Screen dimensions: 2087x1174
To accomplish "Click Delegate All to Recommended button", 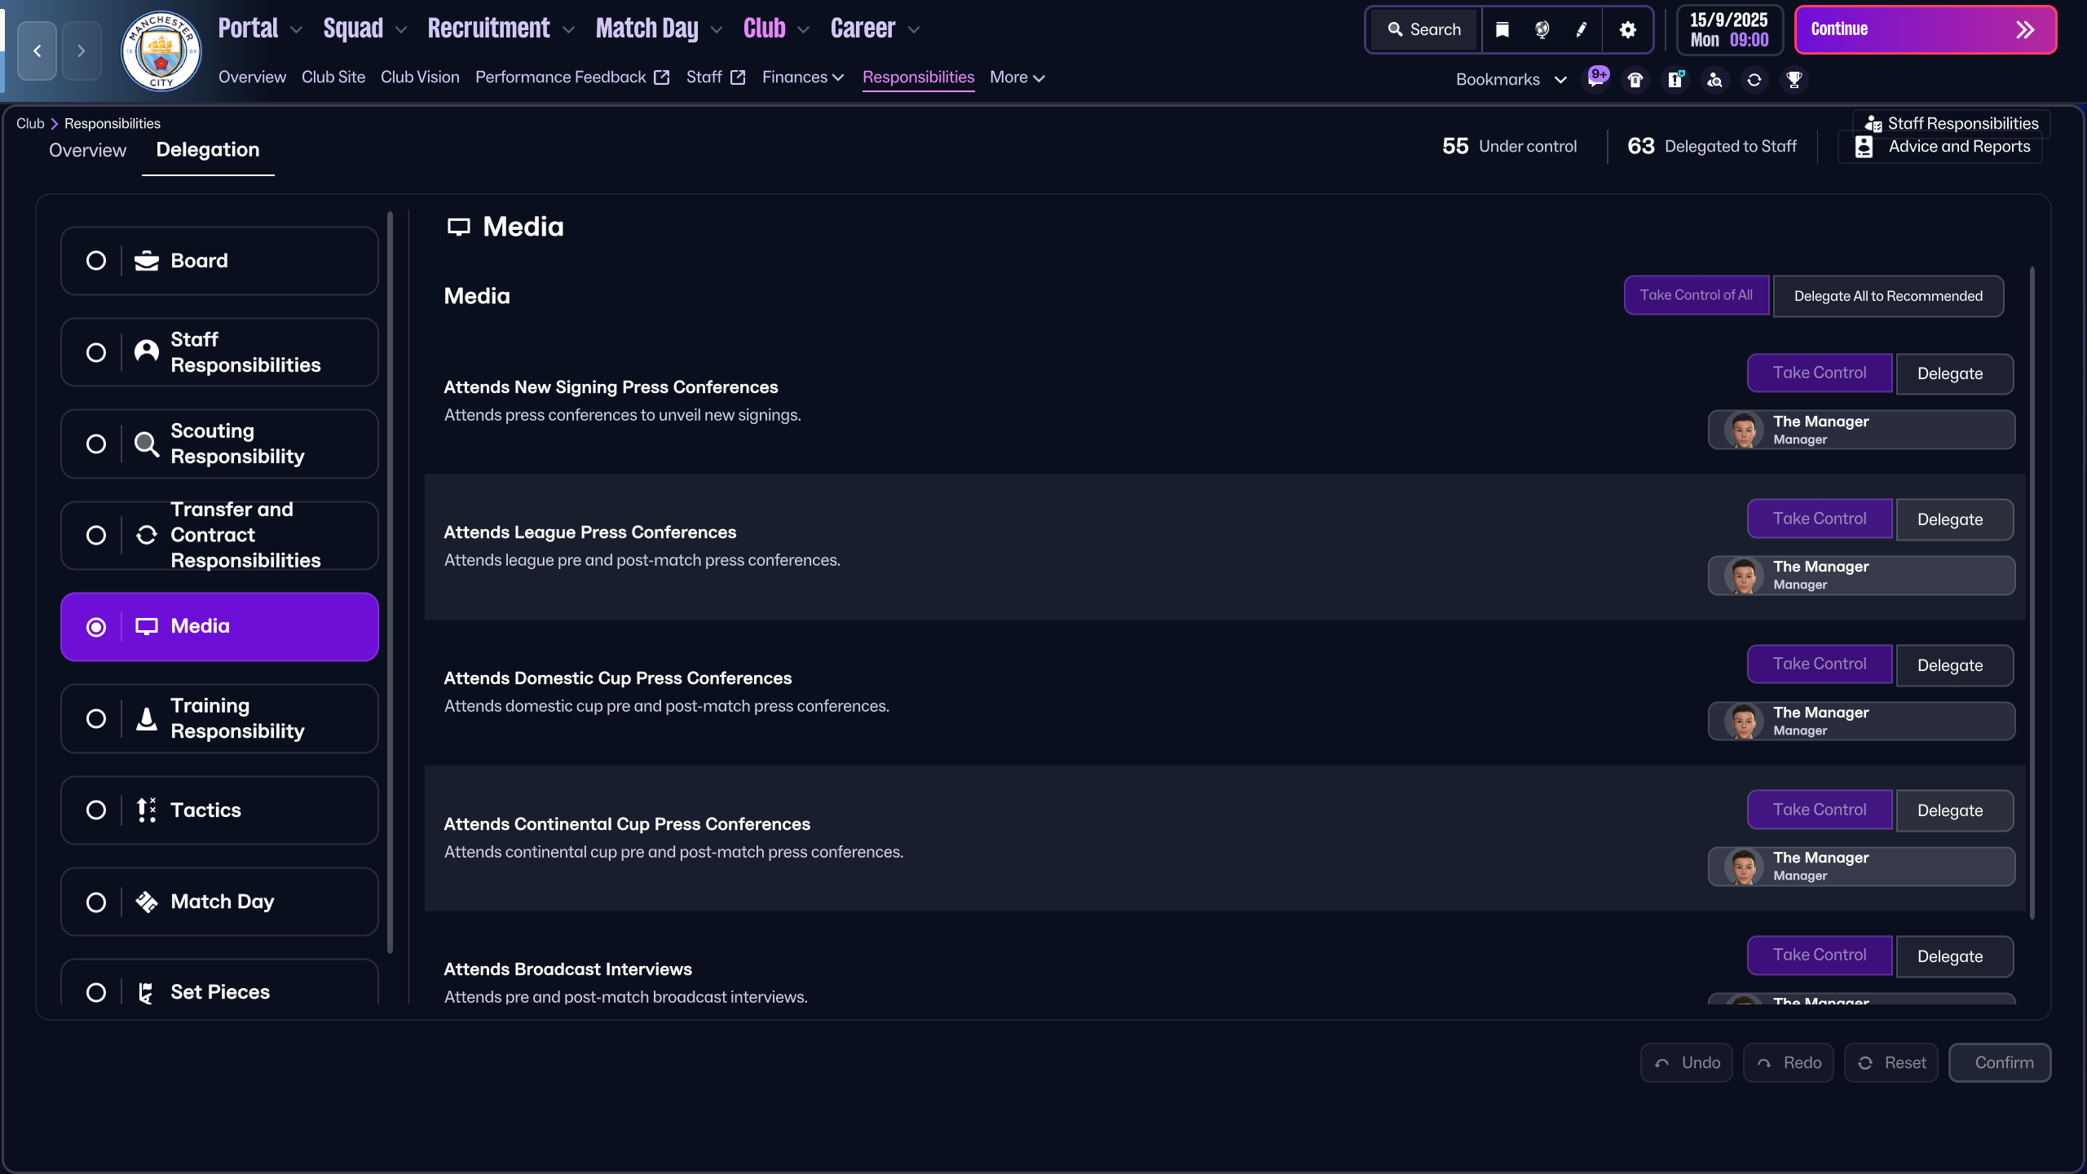I will coord(1887,296).
